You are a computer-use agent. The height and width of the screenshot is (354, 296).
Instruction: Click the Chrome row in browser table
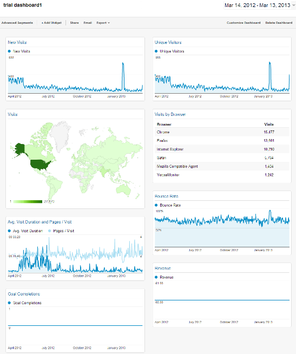[222, 132]
